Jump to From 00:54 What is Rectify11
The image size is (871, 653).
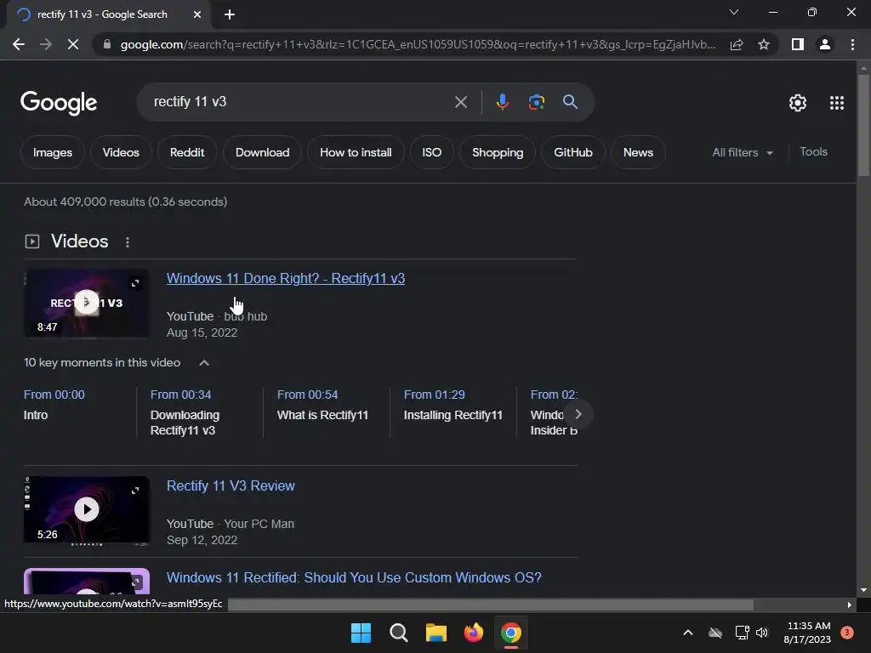pos(322,405)
